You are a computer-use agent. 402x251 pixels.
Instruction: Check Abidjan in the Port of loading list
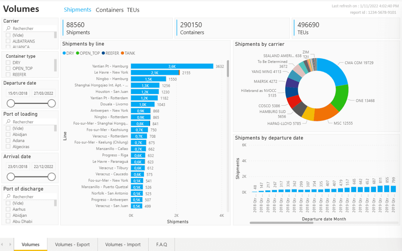8,134
